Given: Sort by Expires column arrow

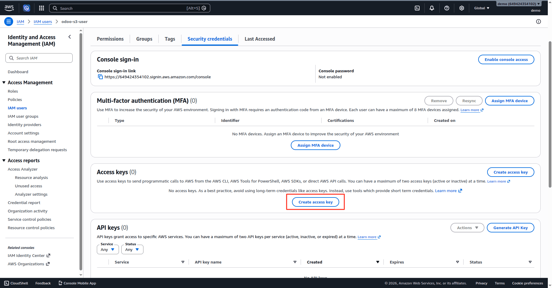Looking at the screenshot, I should click(458, 262).
